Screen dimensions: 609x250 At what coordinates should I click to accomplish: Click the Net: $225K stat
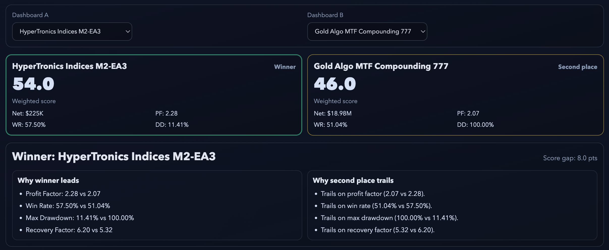(28, 113)
